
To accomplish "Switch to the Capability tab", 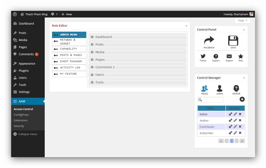I will click(69, 49).
